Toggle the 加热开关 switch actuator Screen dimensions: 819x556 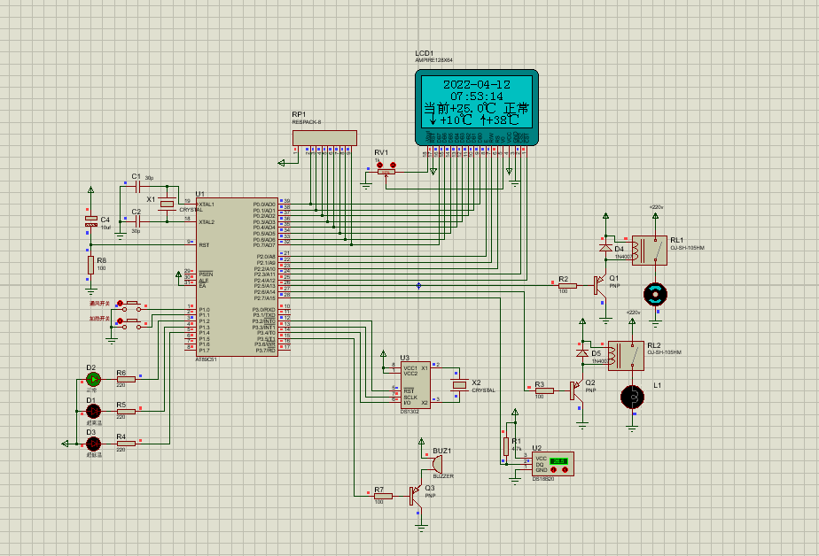[121, 320]
